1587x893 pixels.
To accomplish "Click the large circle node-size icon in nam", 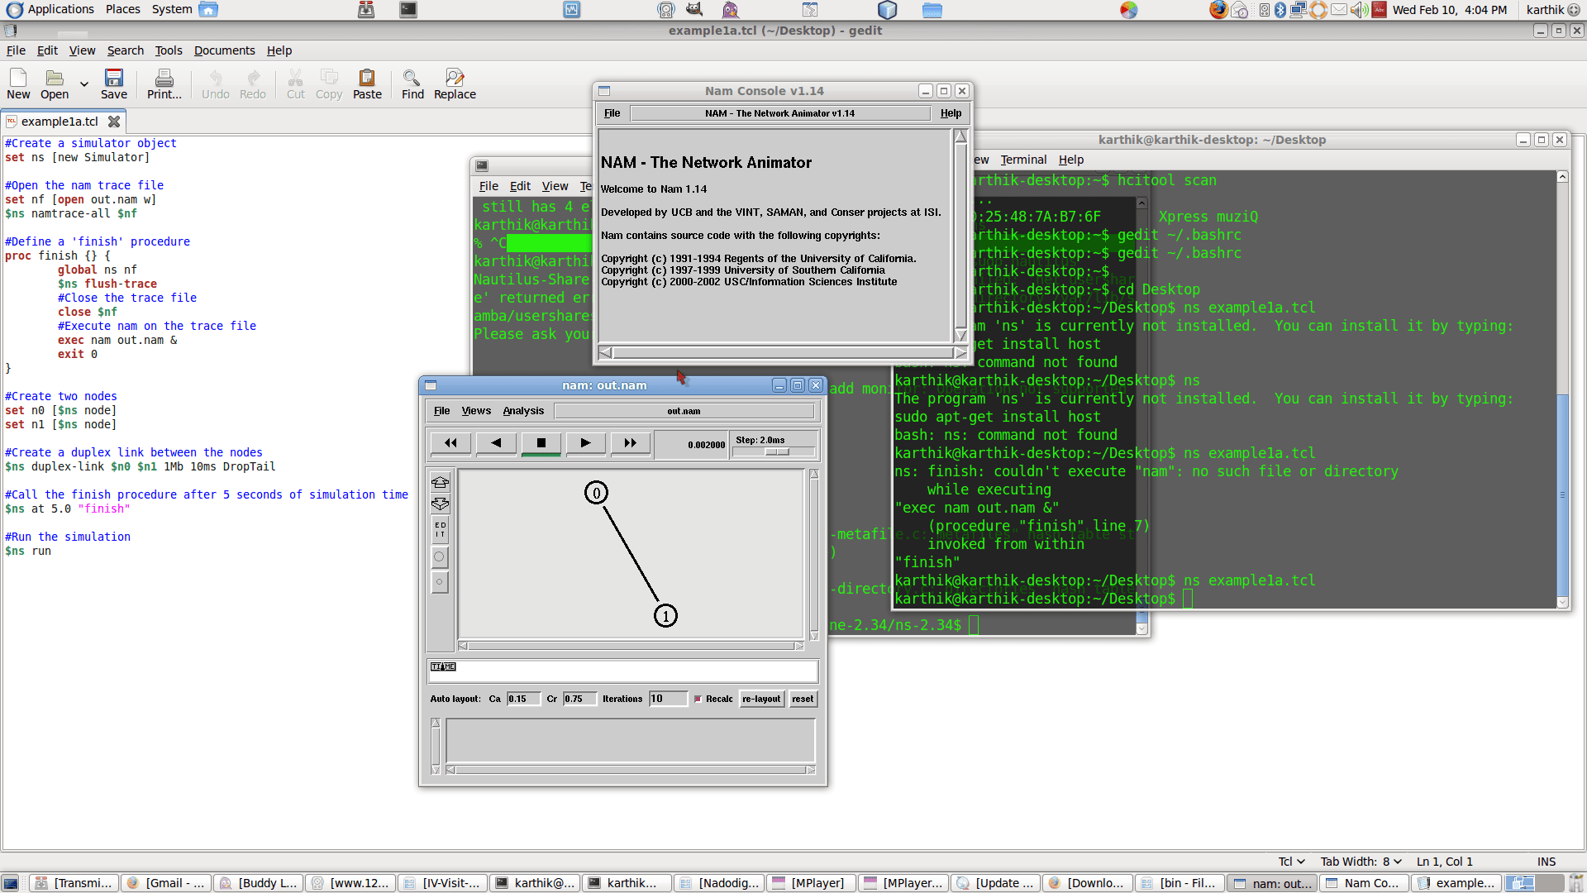I will pyautogui.click(x=440, y=556).
